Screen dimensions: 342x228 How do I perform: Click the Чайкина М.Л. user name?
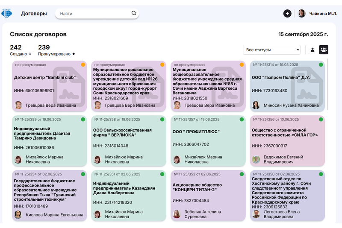click(x=323, y=14)
